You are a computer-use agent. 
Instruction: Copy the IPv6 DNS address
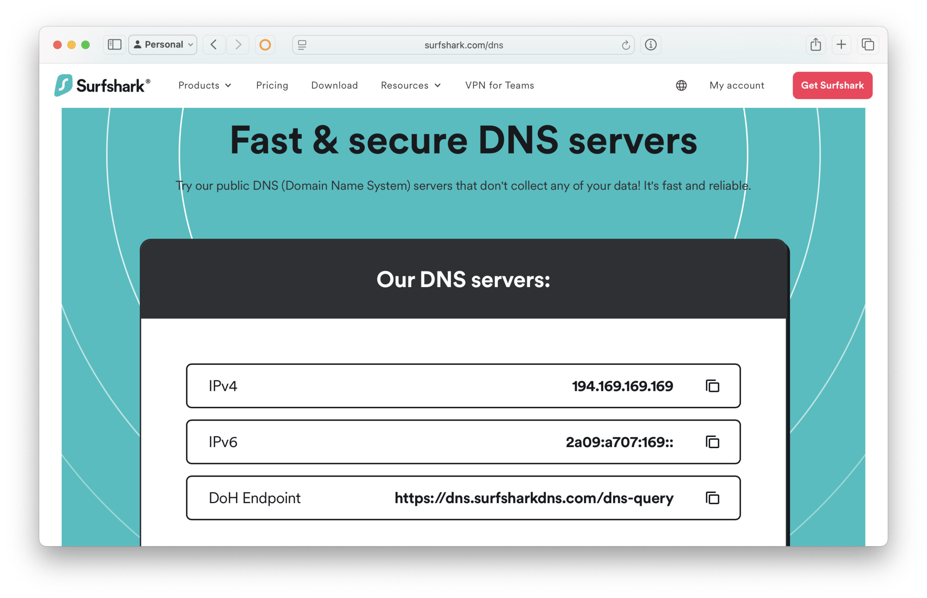coord(713,442)
